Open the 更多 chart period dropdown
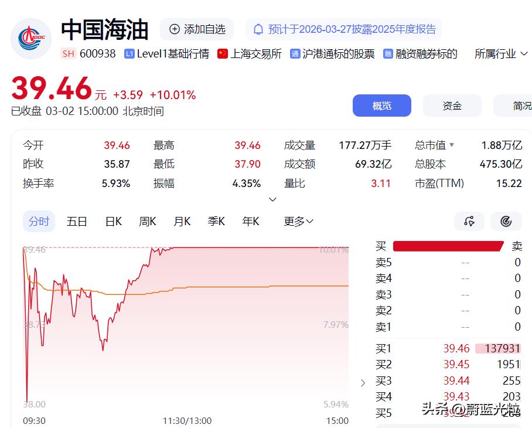The height and width of the screenshot is (428, 532). tap(299, 221)
